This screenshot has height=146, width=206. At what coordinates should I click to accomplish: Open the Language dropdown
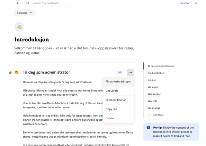[25, 13]
